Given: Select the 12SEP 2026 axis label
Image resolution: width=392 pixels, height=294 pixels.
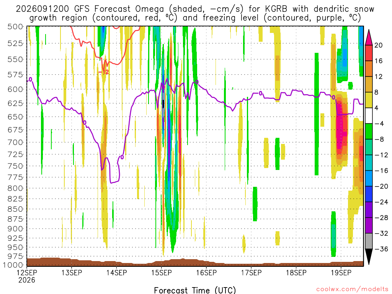Looking at the screenshot, I should pyautogui.click(x=27, y=276).
